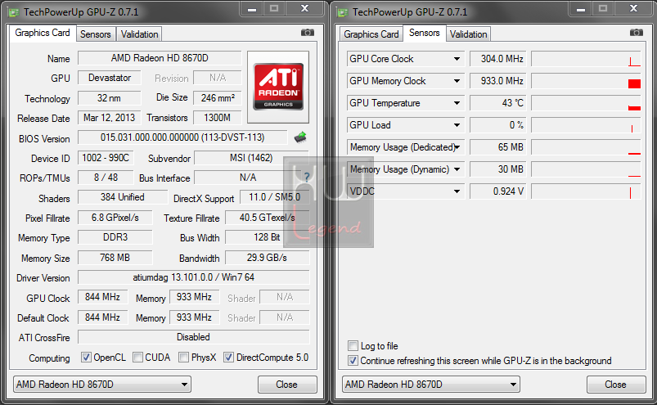Minimize the left GPU-Z window
This screenshot has height=405, width=657.
click(x=252, y=9)
